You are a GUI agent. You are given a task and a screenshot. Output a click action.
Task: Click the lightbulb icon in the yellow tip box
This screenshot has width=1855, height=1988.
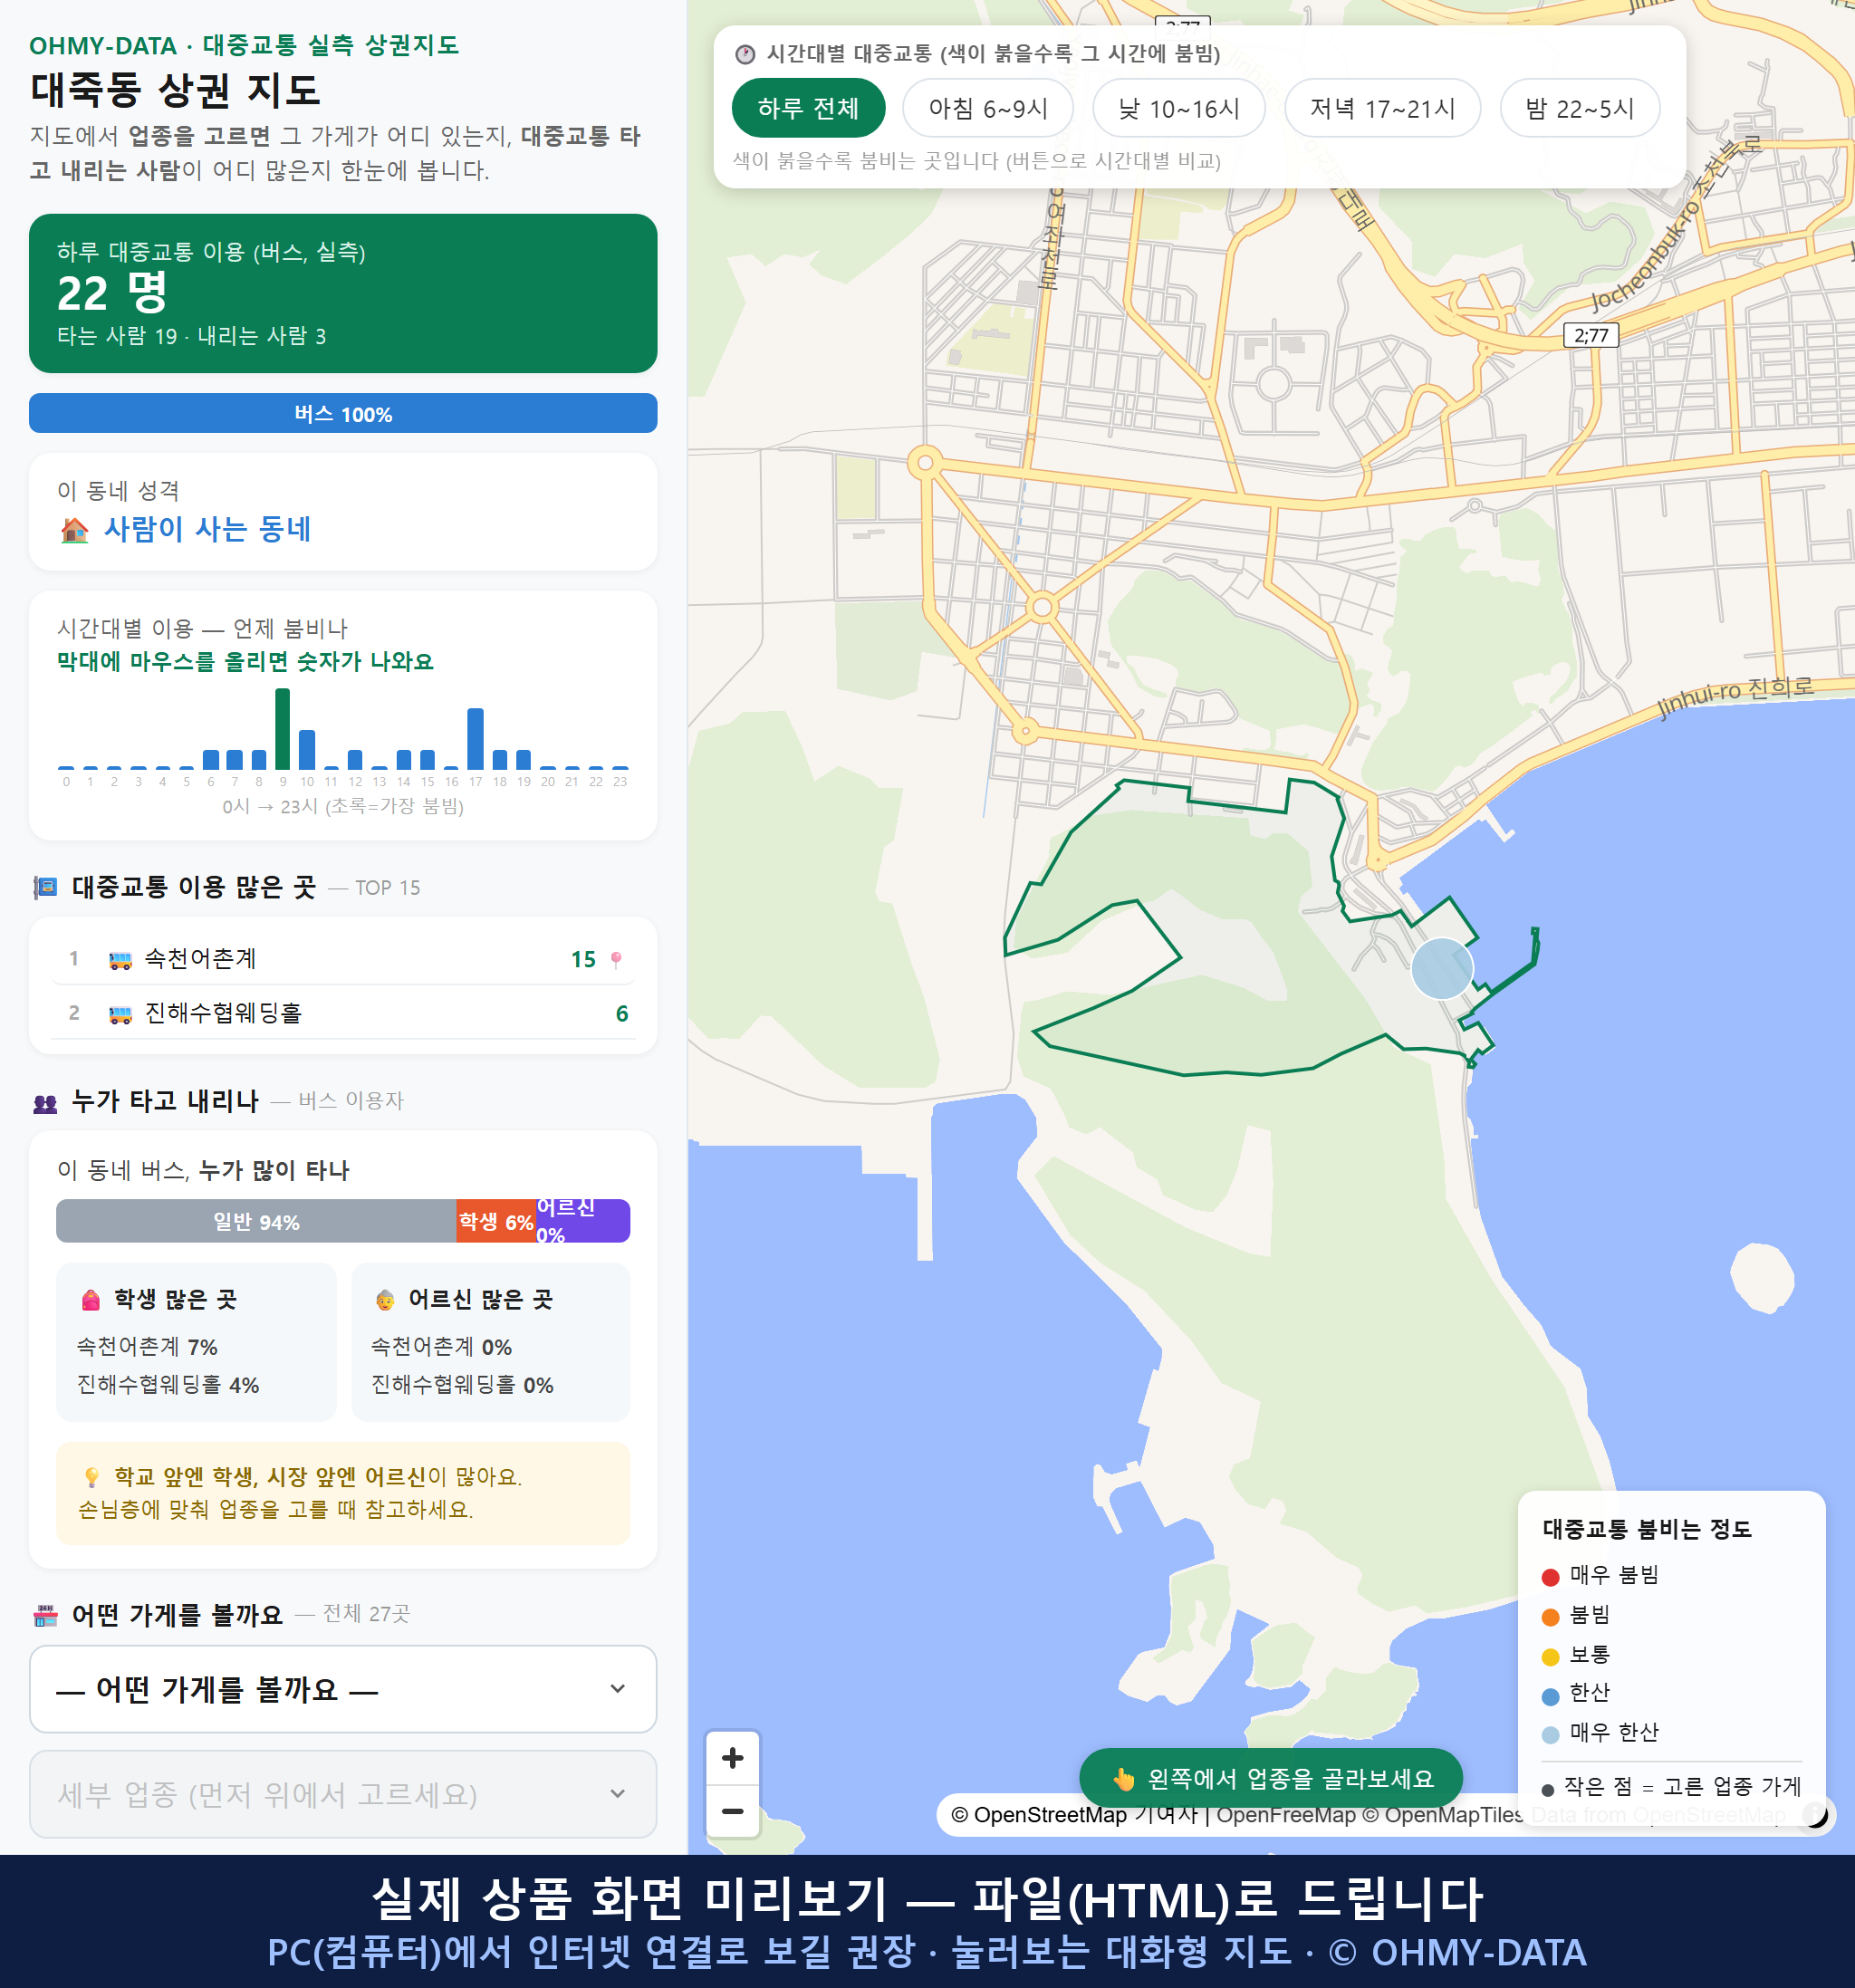(92, 1477)
